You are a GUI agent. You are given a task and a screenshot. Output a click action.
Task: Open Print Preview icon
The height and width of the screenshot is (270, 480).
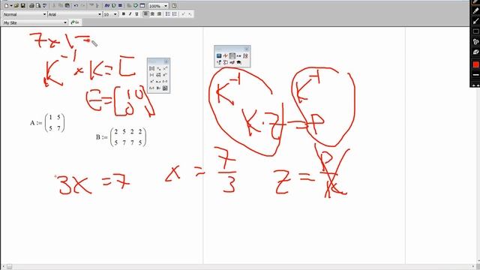pyautogui.click(x=38, y=5)
